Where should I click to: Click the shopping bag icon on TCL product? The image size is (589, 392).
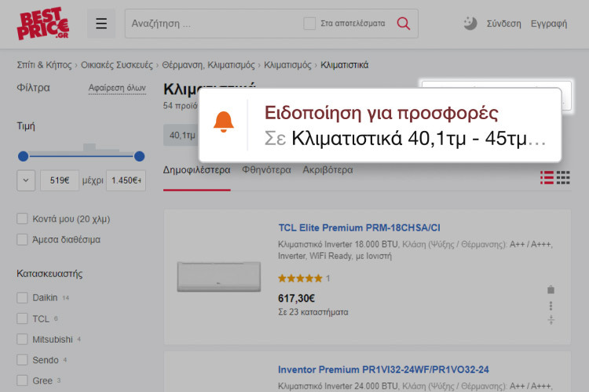click(551, 289)
